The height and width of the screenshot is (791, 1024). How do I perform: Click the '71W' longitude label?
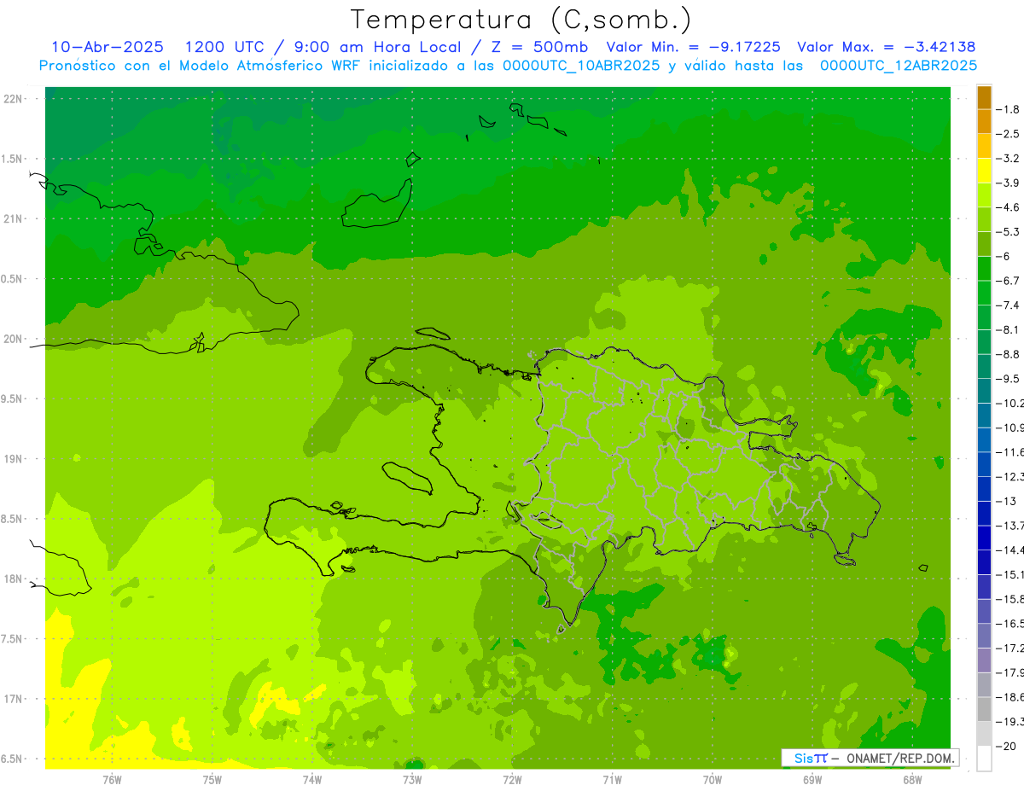coord(612,779)
